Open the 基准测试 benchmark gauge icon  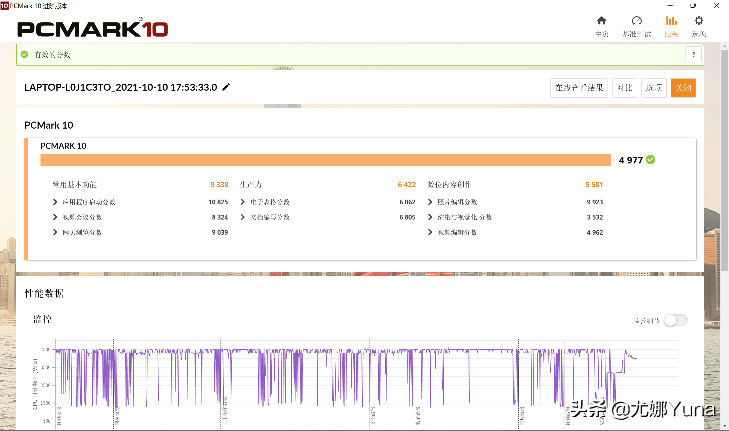[x=637, y=21]
